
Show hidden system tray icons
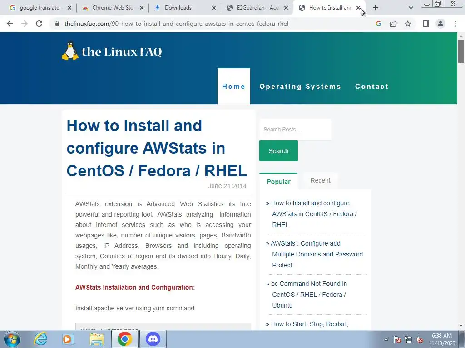(x=386, y=339)
